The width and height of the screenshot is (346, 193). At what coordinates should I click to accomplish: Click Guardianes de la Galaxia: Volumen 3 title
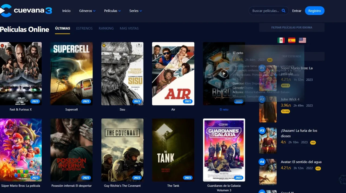coord(224,188)
